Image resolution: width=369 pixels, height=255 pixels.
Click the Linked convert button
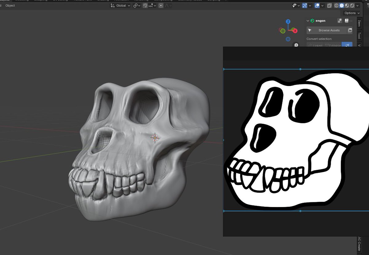[x=315, y=45]
